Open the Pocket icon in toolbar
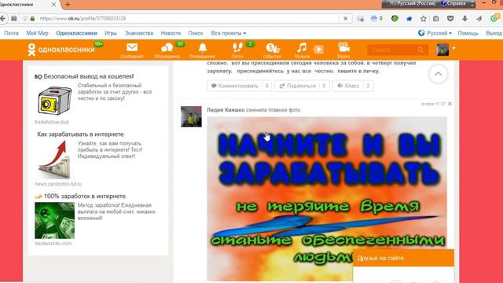 450,19
